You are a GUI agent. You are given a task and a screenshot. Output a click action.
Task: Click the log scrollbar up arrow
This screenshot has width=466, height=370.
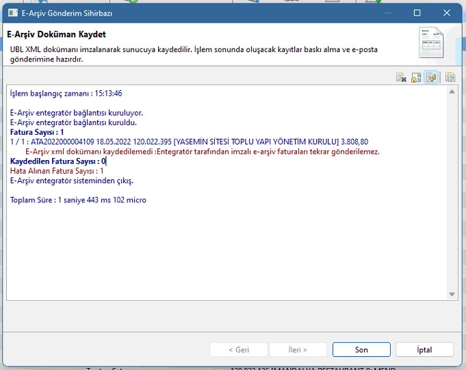coord(452,91)
